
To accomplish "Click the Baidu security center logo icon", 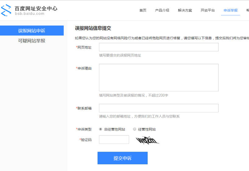I will 6,10.
